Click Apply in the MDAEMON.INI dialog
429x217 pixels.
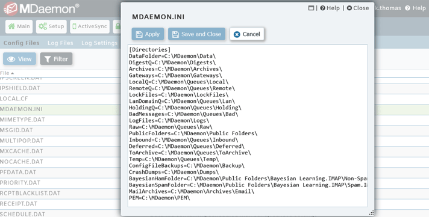148,34
